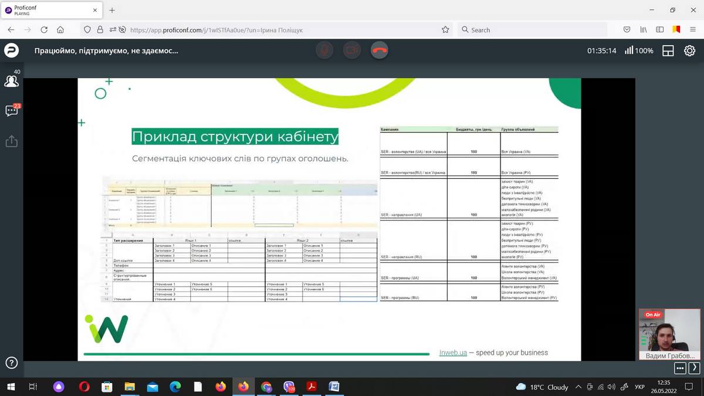The image size is (704, 396).
Task: Open a new browser tab
Action: [x=112, y=10]
